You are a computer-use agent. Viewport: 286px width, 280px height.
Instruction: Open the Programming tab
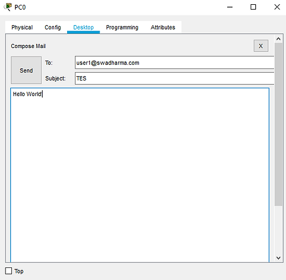[x=122, y=27]
